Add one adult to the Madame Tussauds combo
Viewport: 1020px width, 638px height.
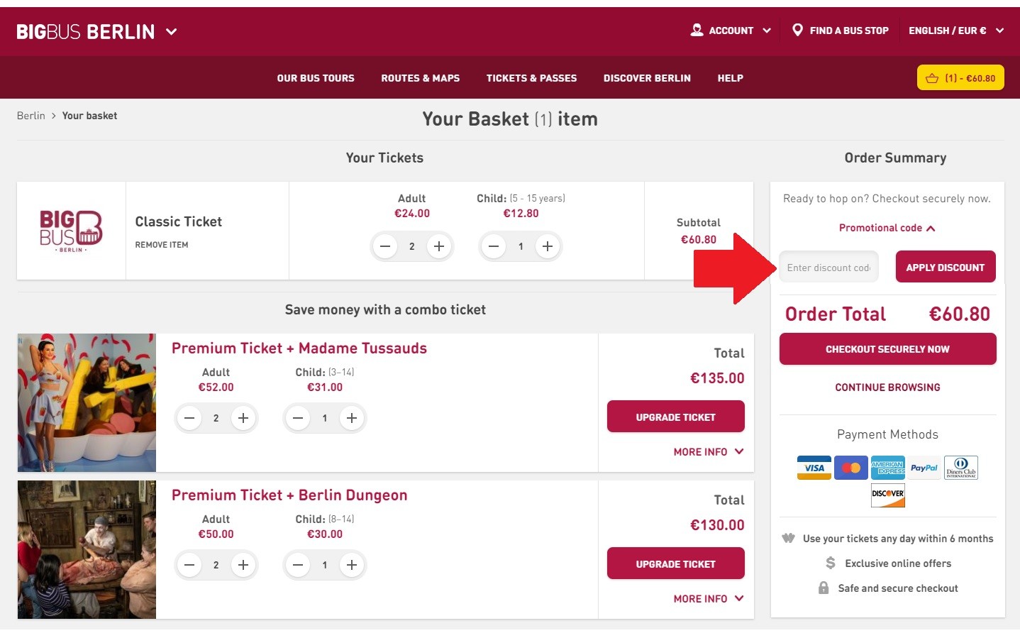coord(243,418)
